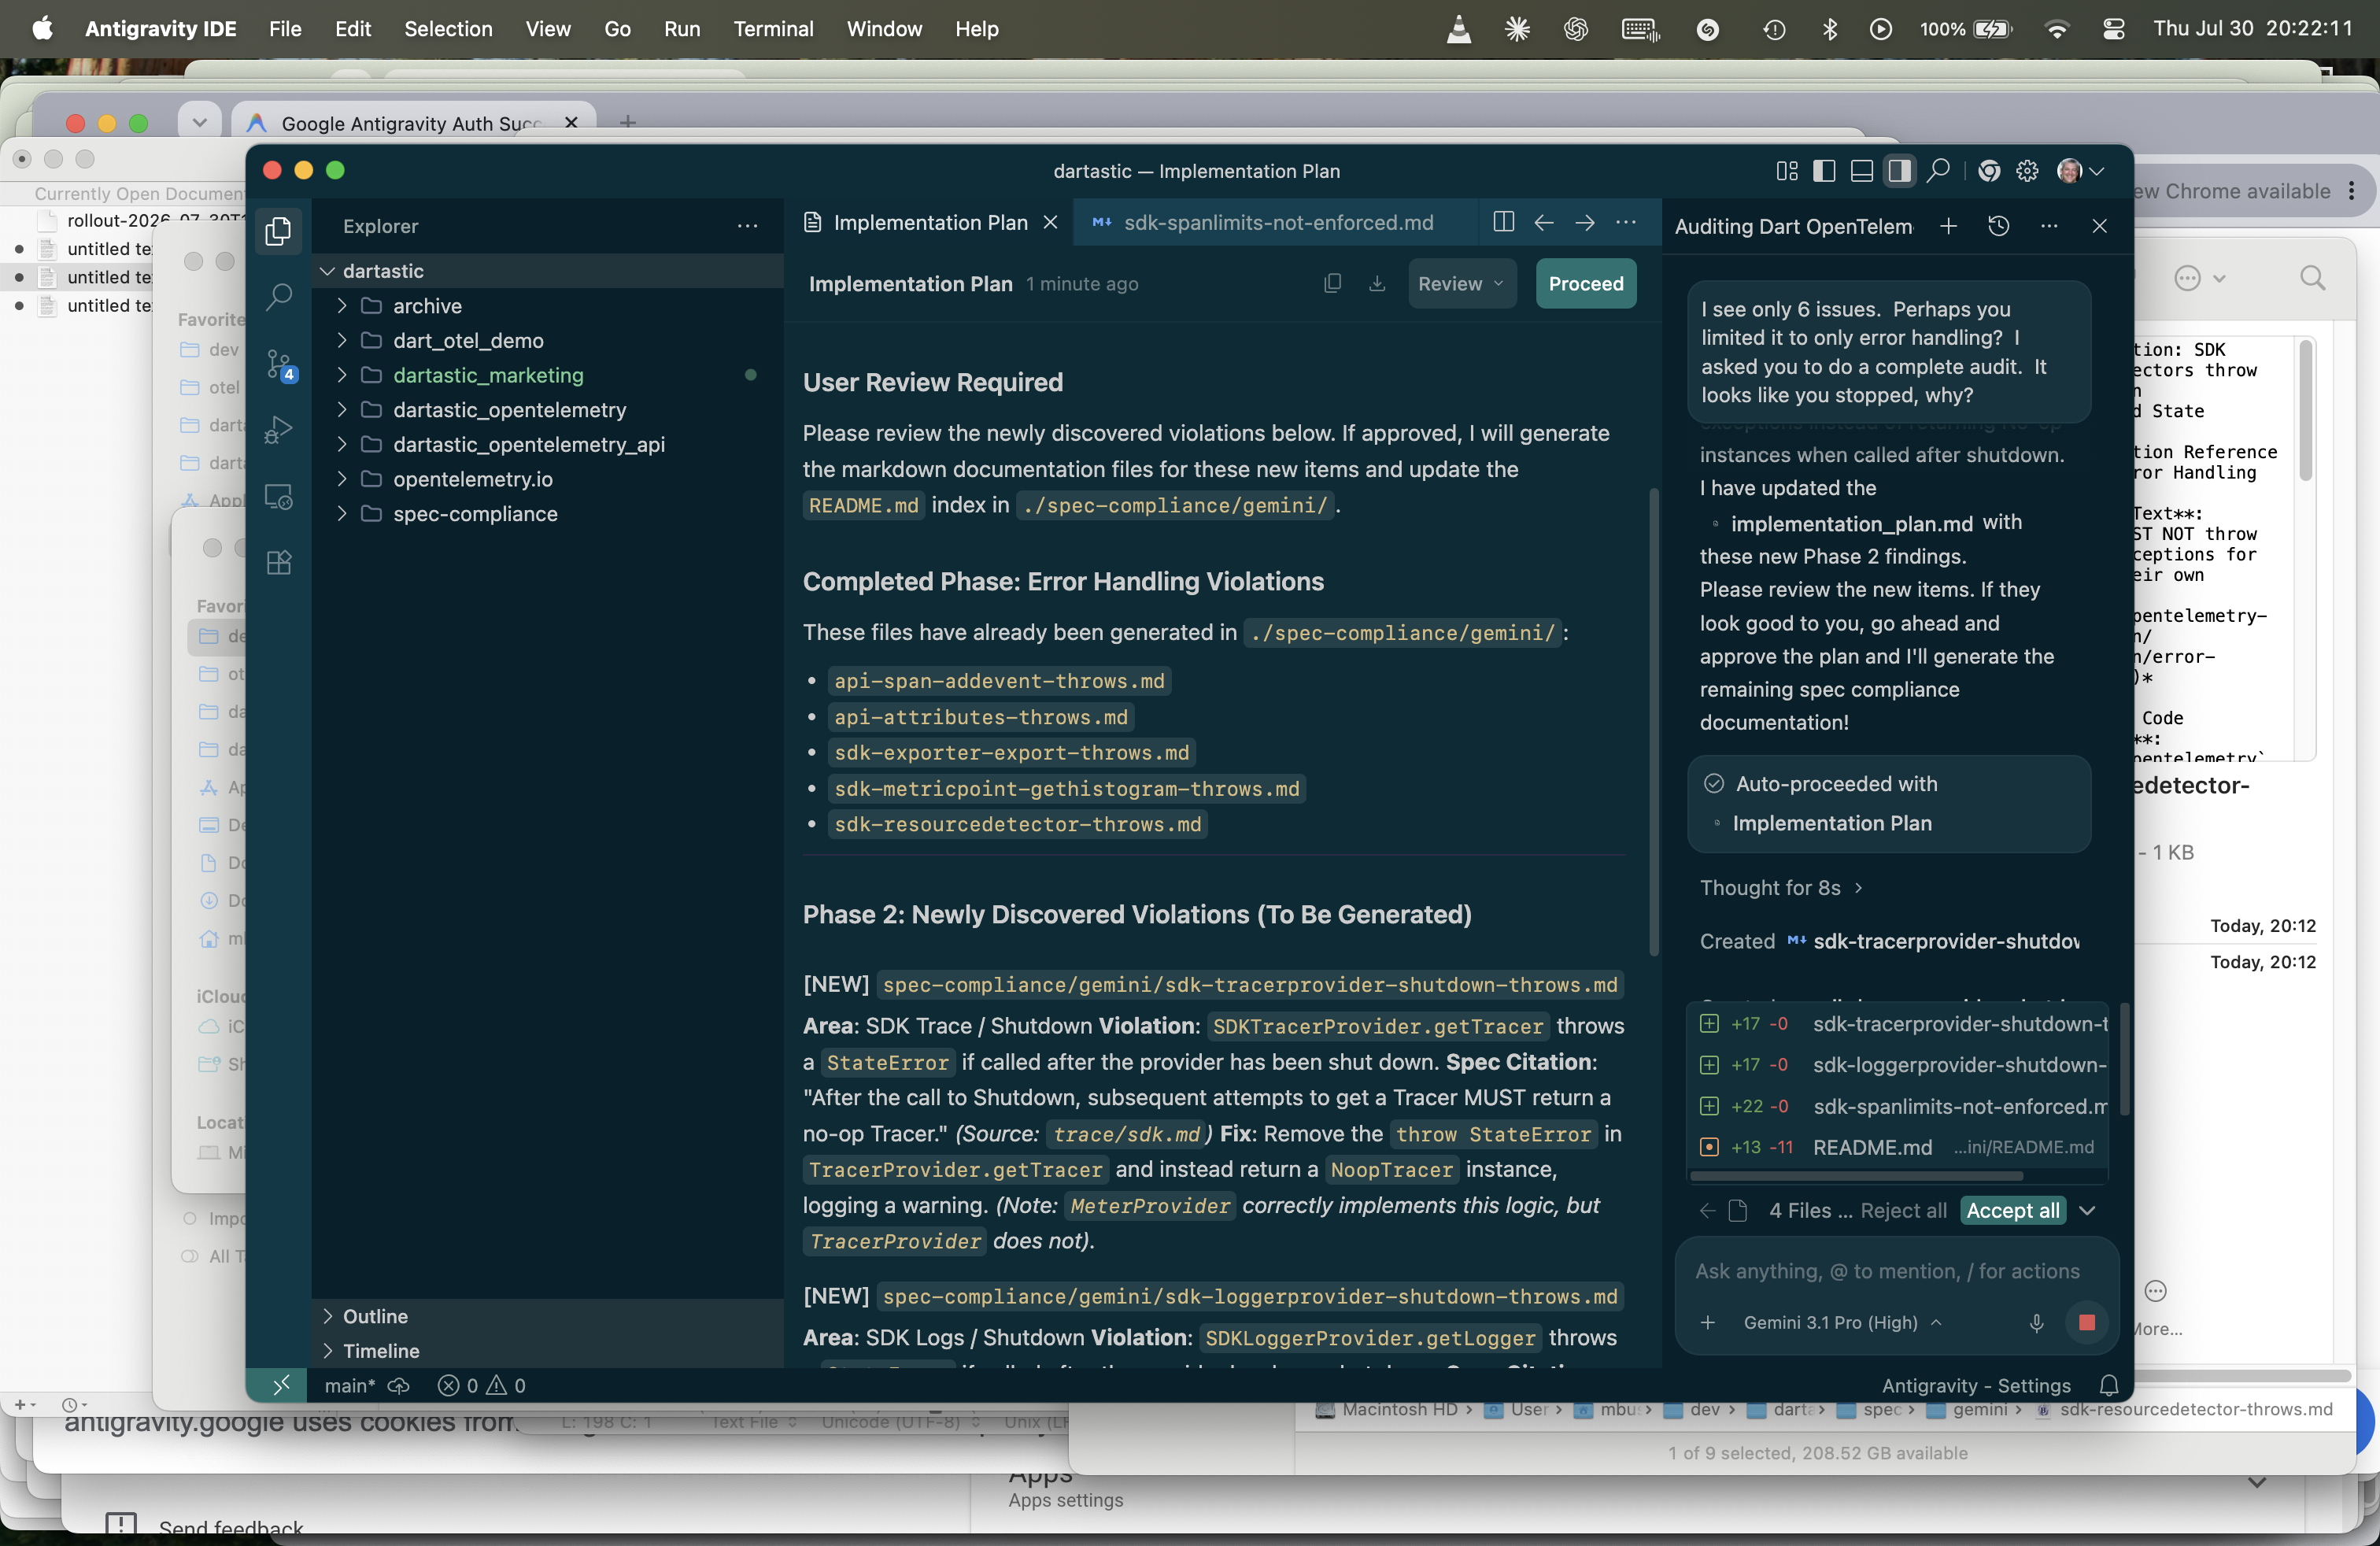Click the main* branch in status bar

(x=349, y=1385)
